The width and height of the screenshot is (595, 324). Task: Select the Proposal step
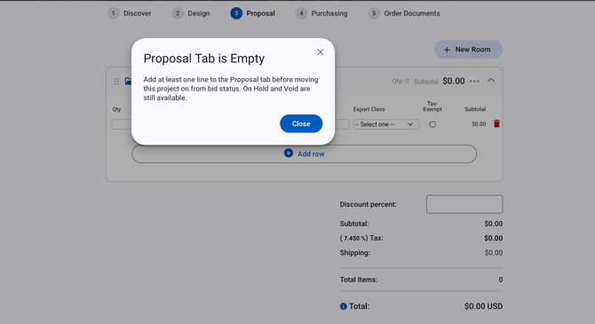click(253, 13)
